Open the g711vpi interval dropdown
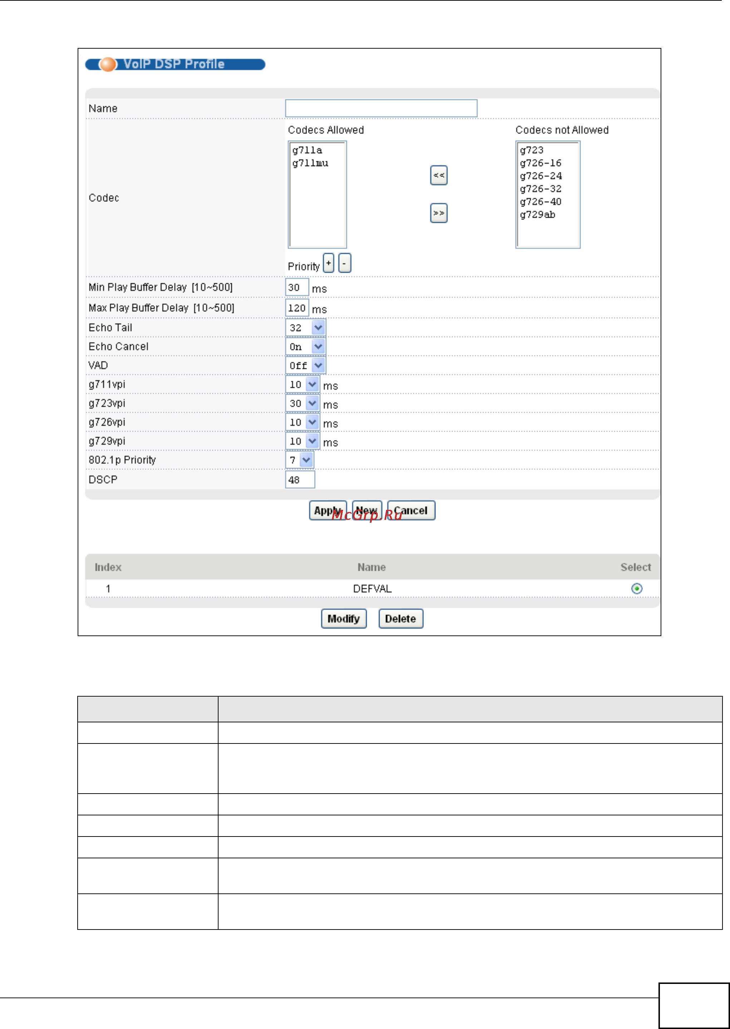The image size is (730, 1029). [x=312, y=384]
